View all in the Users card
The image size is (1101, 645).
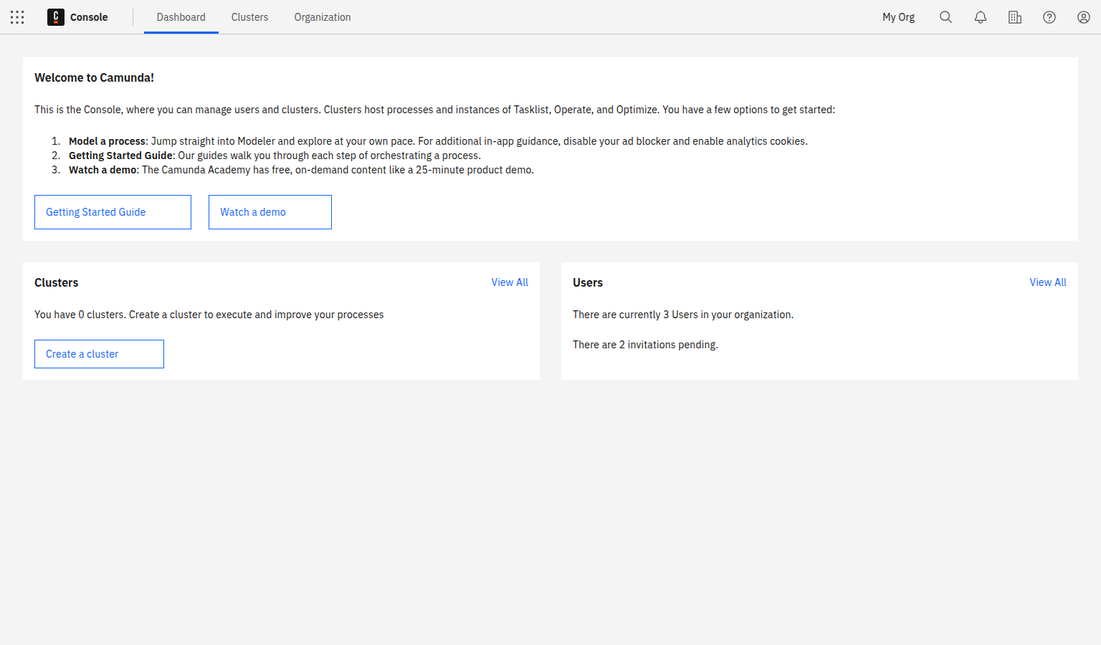(1047, 282)
